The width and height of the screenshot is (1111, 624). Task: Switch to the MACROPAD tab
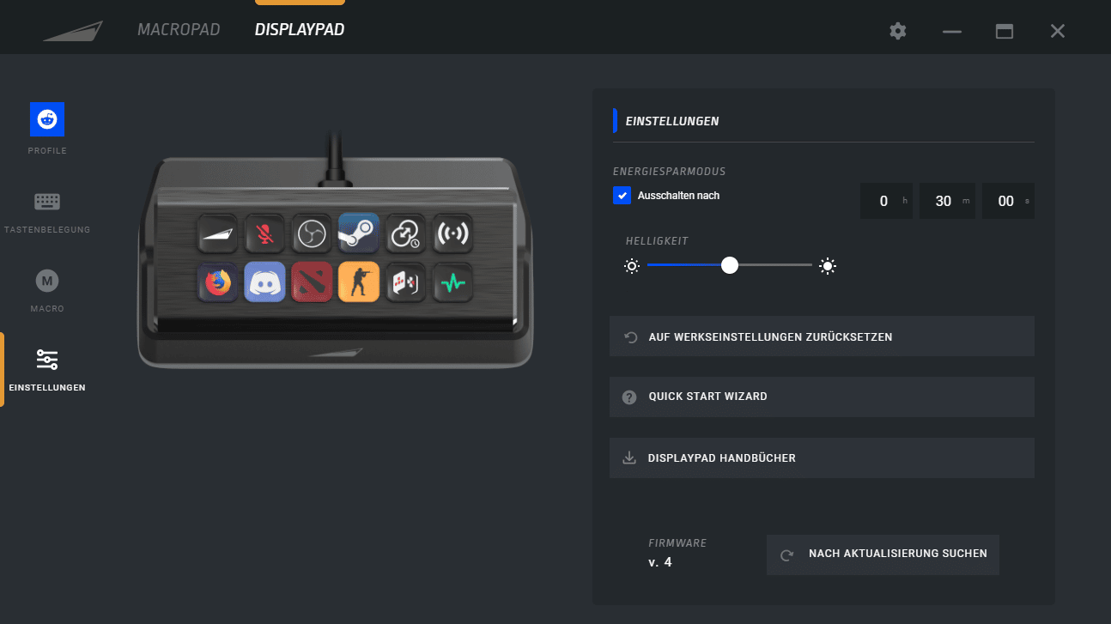[x=179, y=30]
